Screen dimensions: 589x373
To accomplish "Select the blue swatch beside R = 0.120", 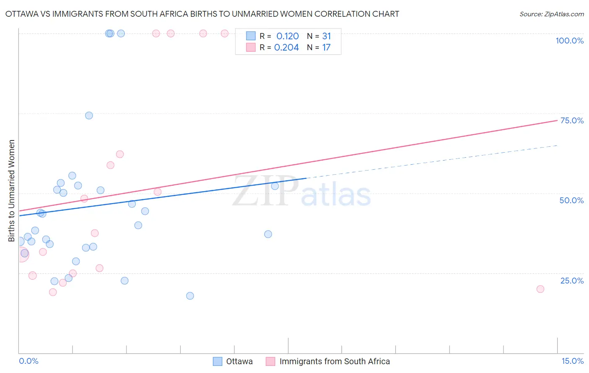I will [x=251, y=36].
